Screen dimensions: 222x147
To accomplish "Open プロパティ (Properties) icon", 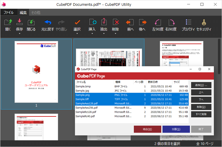I will pos(189,22).
